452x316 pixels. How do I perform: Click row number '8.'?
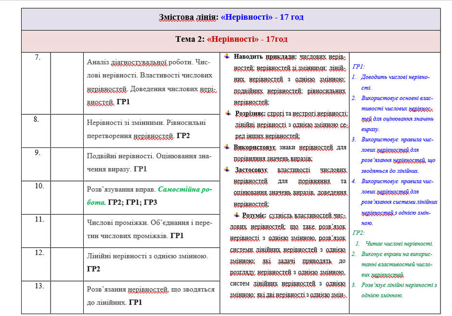point(37,120)
